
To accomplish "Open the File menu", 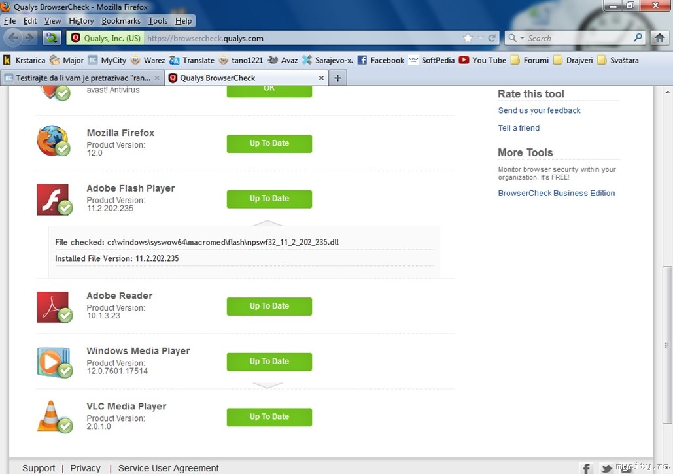I will 9,20.
